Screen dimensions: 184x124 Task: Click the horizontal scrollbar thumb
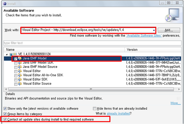[x=91, y=89]
